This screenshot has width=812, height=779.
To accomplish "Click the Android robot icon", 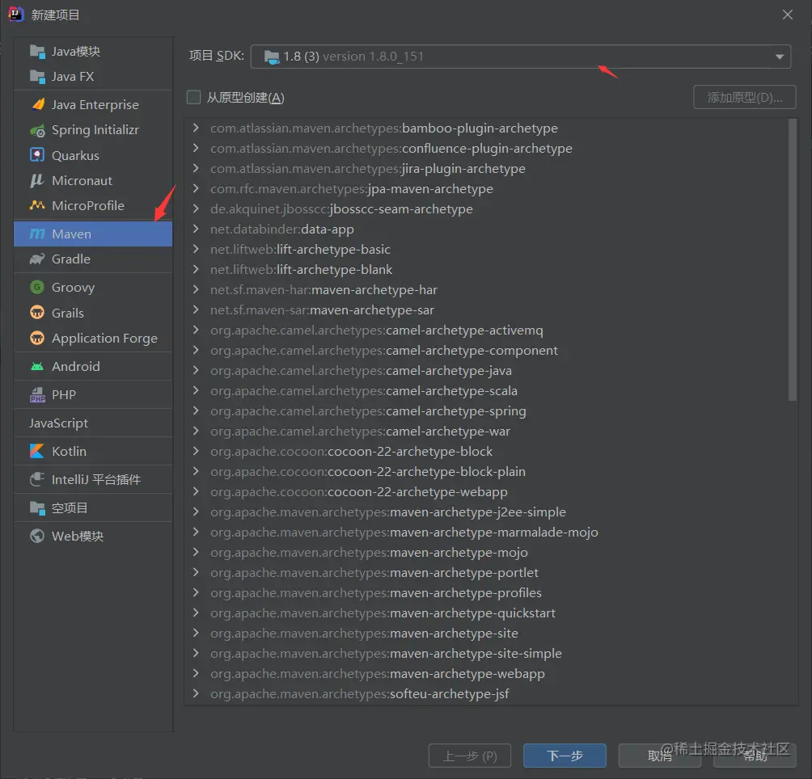I will [x=37, y=366].
